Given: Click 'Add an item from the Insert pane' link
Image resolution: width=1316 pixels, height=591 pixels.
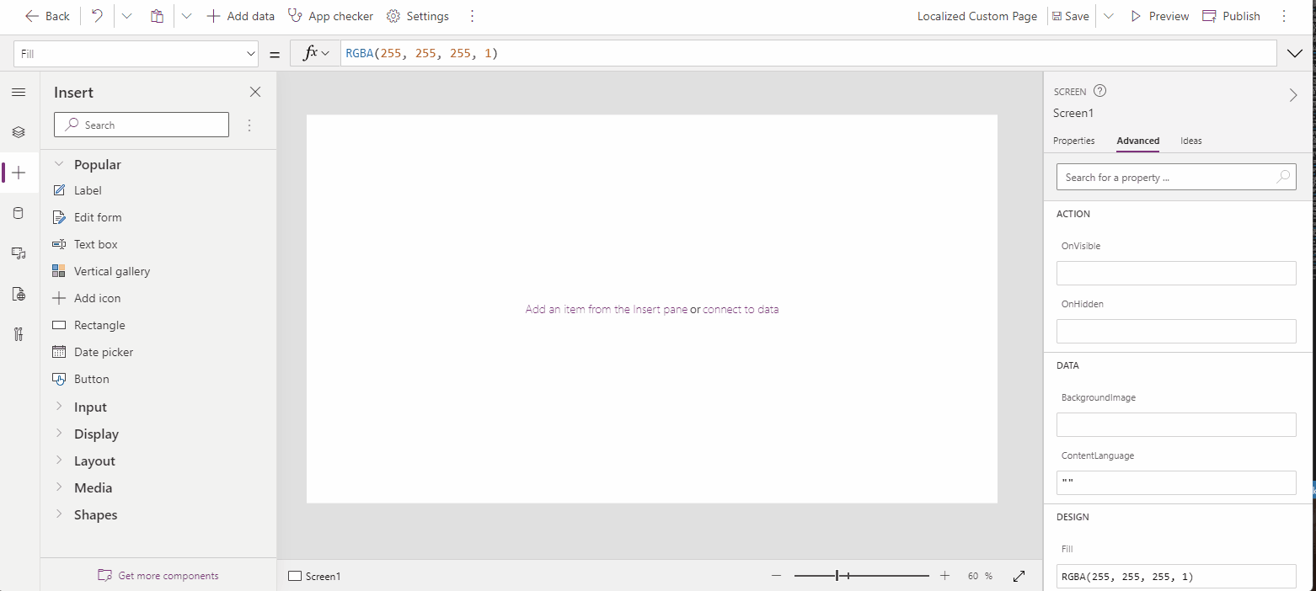Looking at the screenshot, I should point(606,309).
